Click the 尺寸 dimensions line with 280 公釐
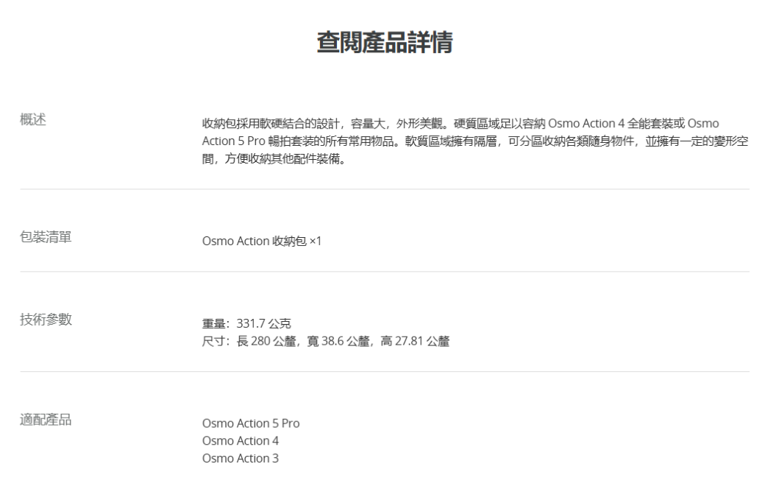 (x=325, y=341)
